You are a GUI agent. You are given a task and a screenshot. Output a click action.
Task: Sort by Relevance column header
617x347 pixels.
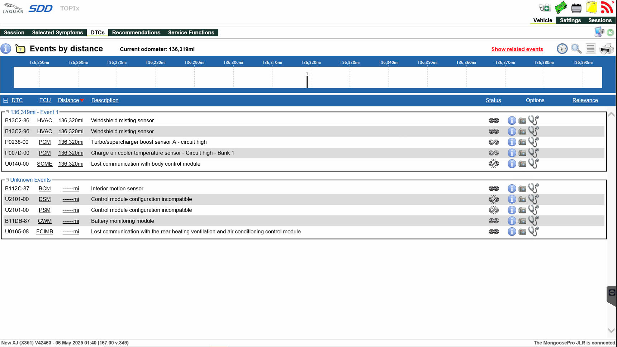585,100
